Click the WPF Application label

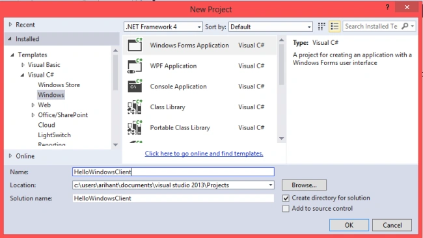point(173,66)
